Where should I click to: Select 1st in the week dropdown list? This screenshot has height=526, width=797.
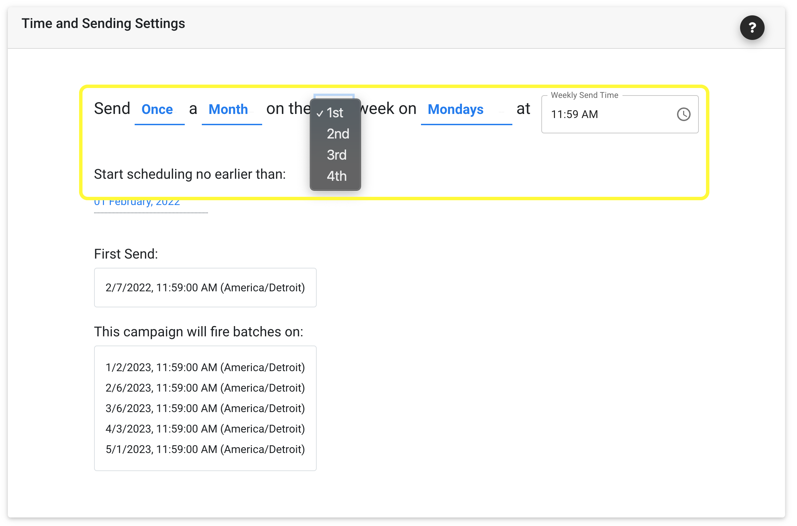click(335, 113)
